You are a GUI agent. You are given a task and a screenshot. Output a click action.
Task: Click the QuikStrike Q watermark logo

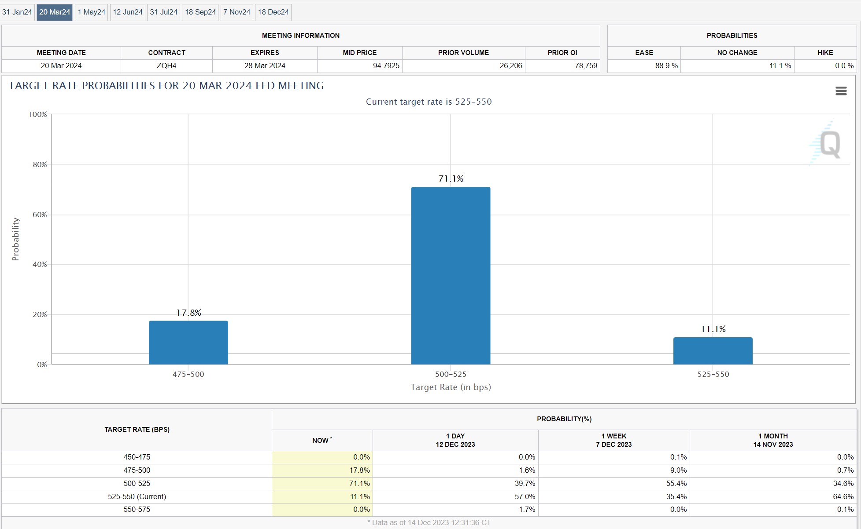tap(829, 144)
